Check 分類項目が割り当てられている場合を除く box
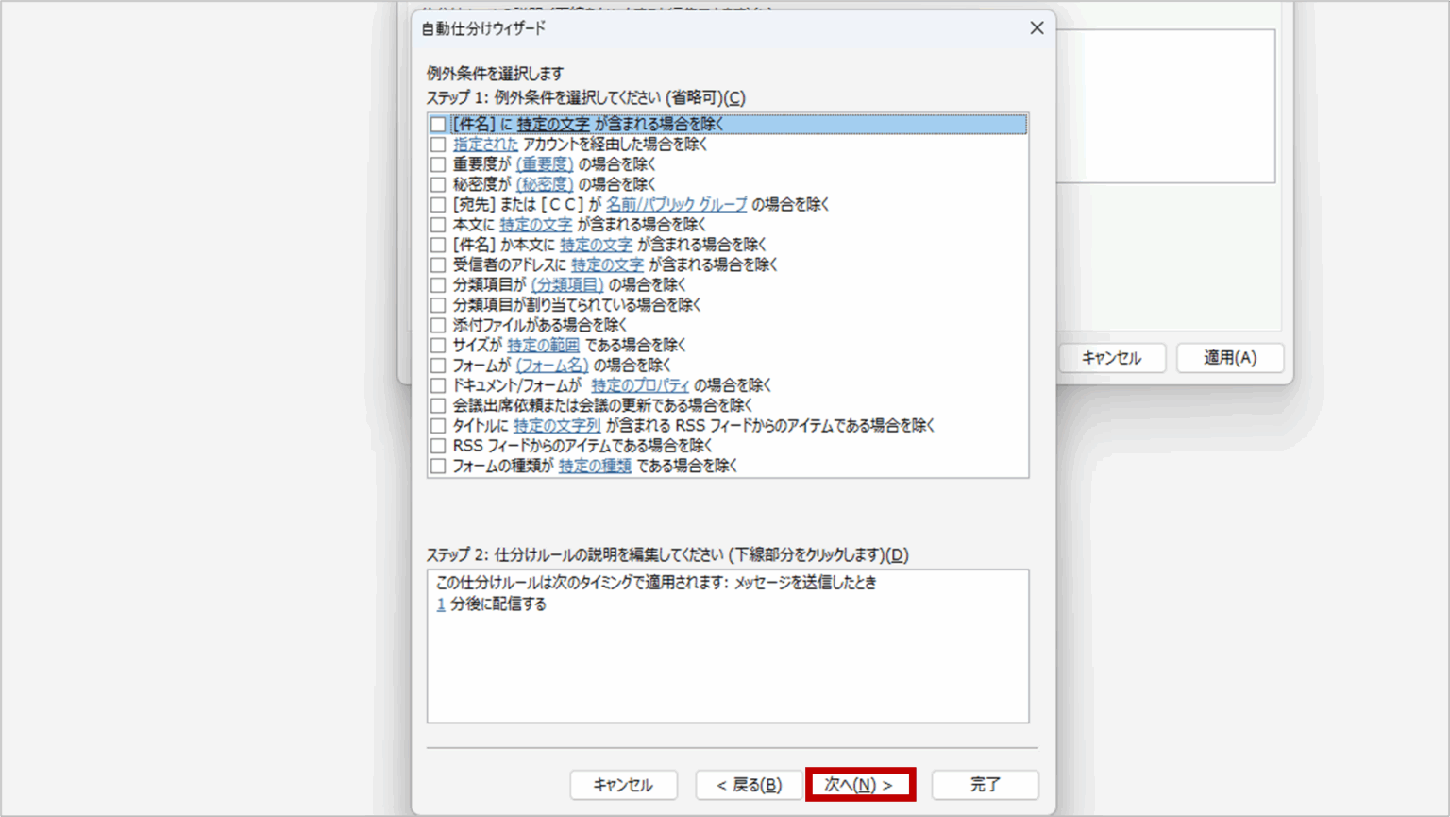 pos(438,305)
